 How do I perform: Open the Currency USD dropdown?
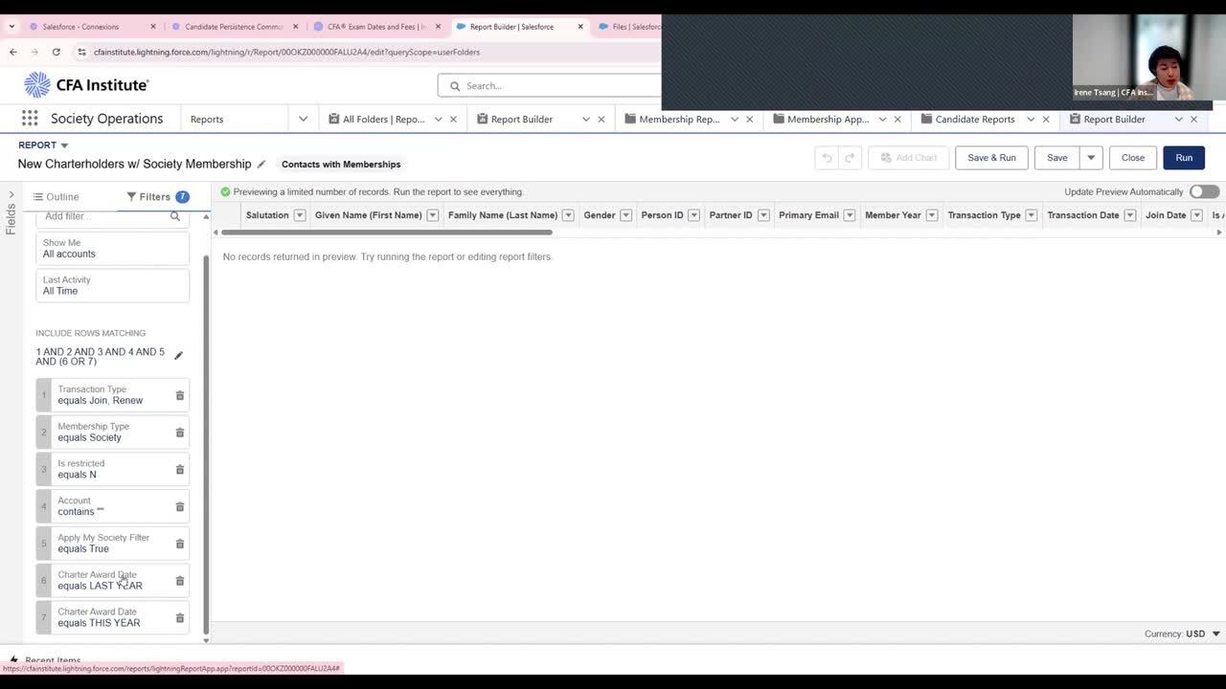pos(1215,633)
